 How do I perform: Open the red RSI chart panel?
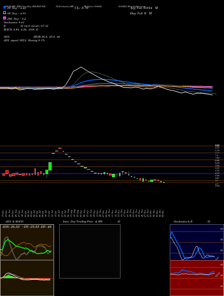pos(197,278)
